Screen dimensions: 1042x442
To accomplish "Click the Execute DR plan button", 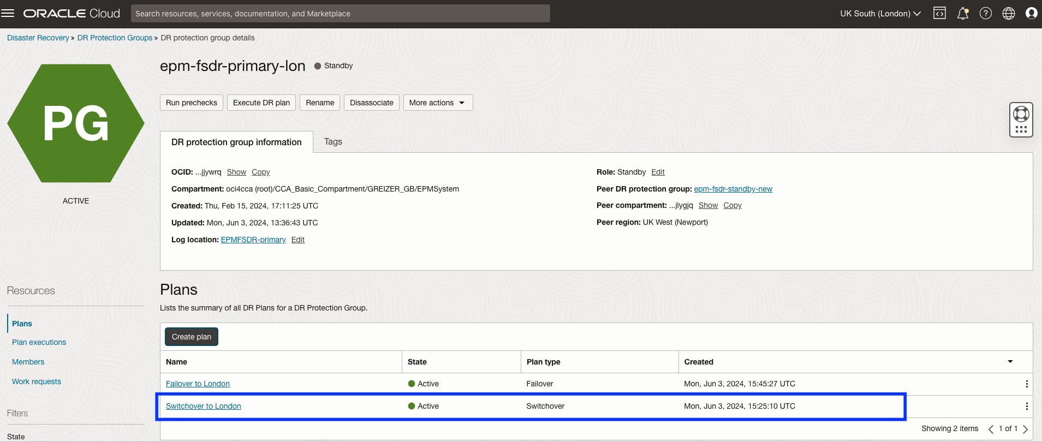I will point(261,103).
